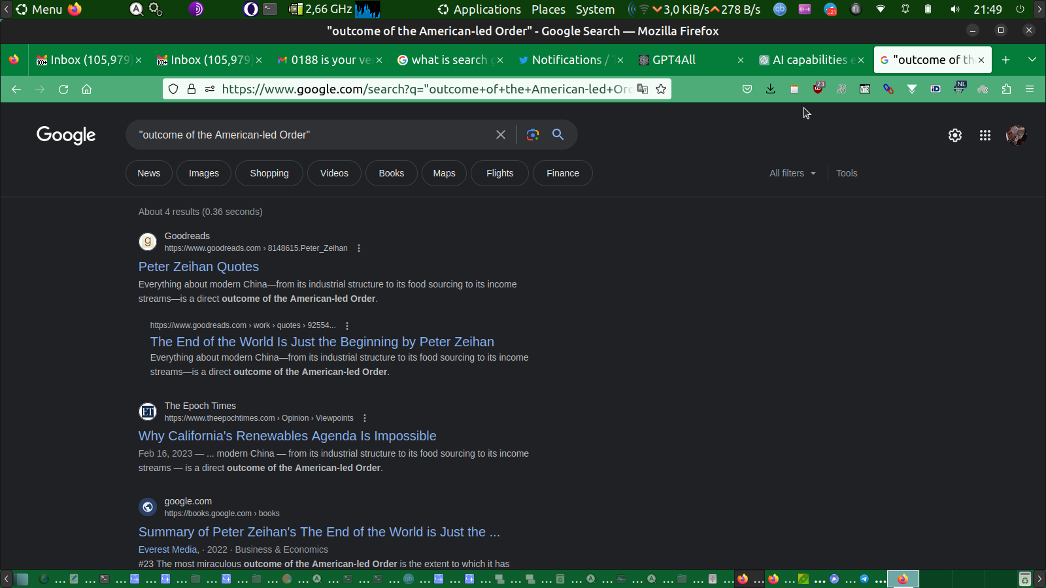Open the Places menu
The height and width of the screenshot is (588, 1046).
(548, 9)
